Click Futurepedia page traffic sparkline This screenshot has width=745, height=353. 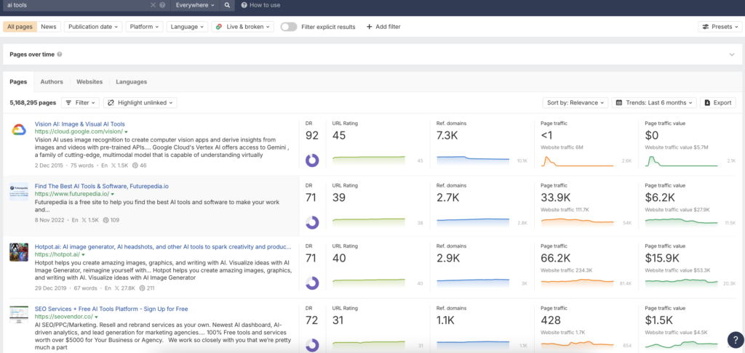click(577, 221)
